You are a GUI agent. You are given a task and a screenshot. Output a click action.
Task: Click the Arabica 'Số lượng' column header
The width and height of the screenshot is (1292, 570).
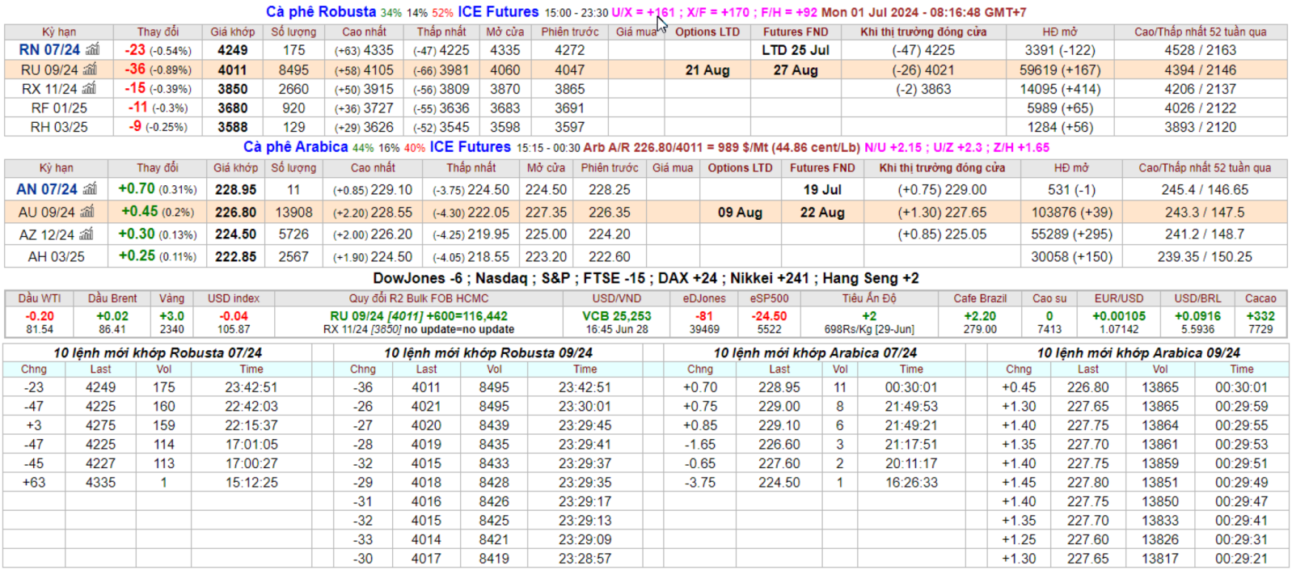pyautogui.click(x=293, y=167)
